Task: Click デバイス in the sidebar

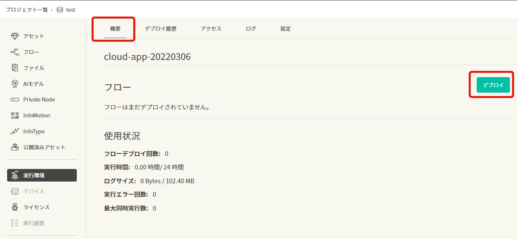Action: [x=34, y=191]
